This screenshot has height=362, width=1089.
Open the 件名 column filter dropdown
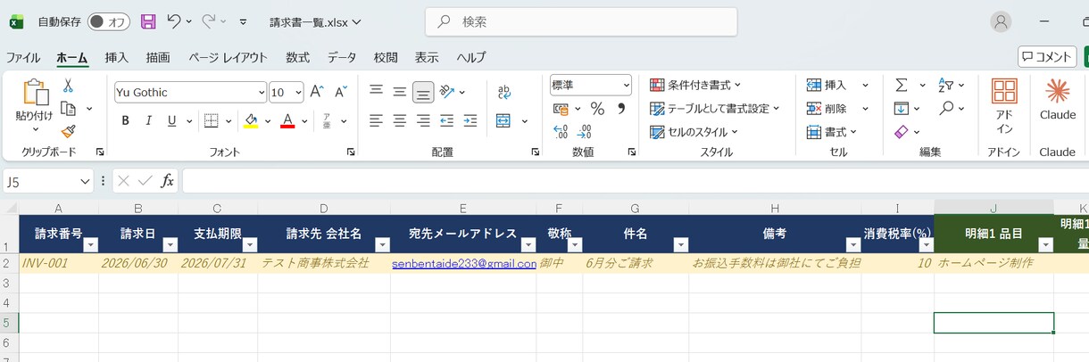point(680,244)
